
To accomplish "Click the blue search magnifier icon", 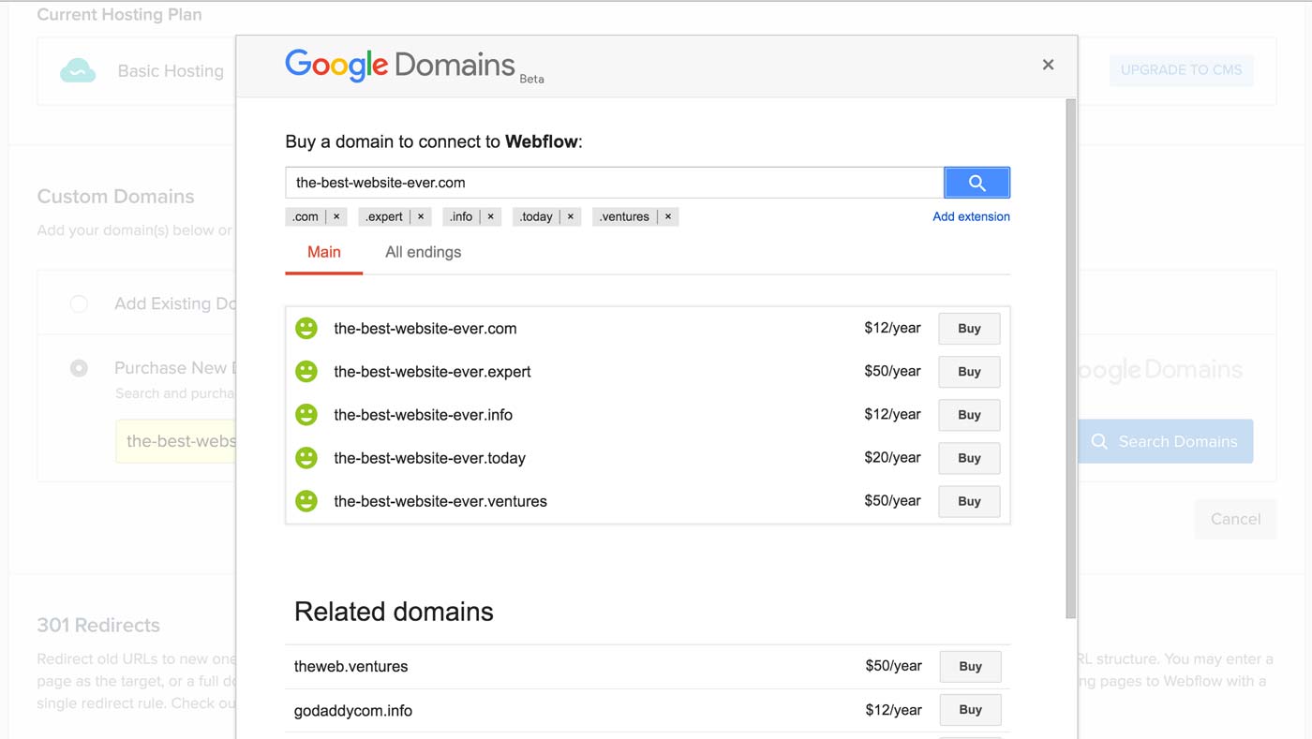I will click(977, 182).
